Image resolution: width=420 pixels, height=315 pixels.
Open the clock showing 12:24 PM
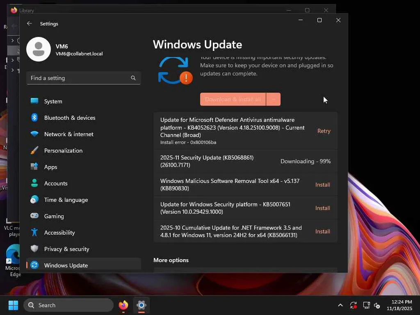[x=399, y=305]
